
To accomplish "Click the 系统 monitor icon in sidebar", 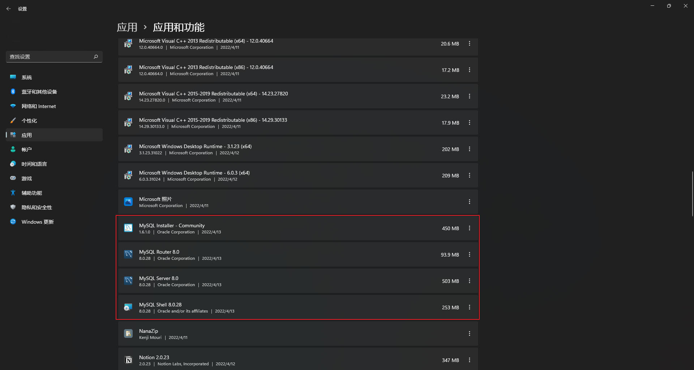I will coord(13,77).
